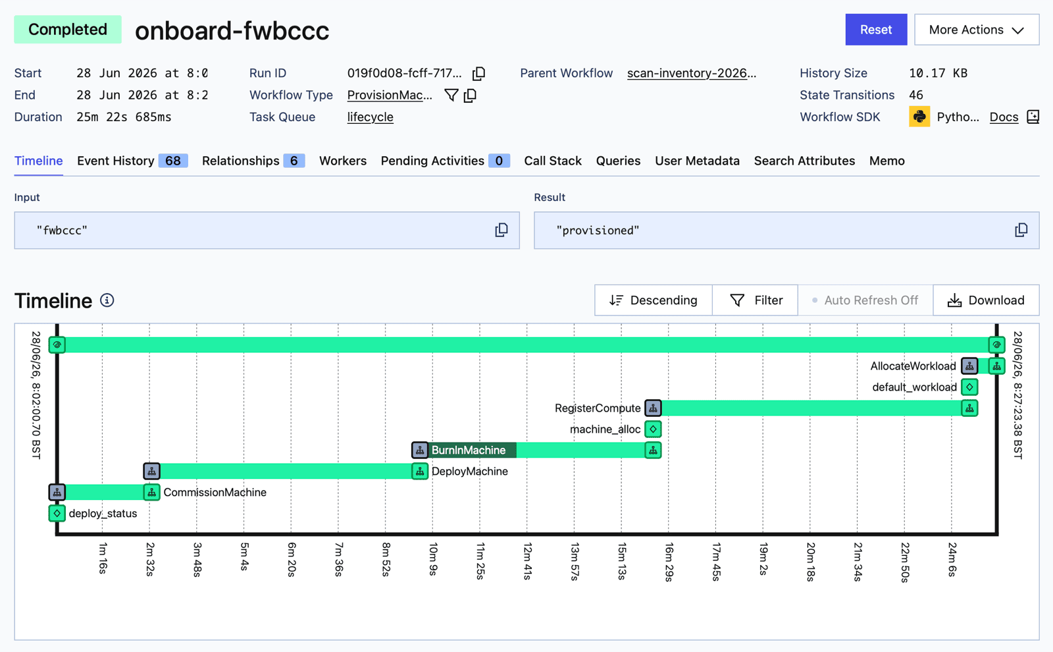
Task: Select the BurnInMachine completed icon
Action: (653, 450)
